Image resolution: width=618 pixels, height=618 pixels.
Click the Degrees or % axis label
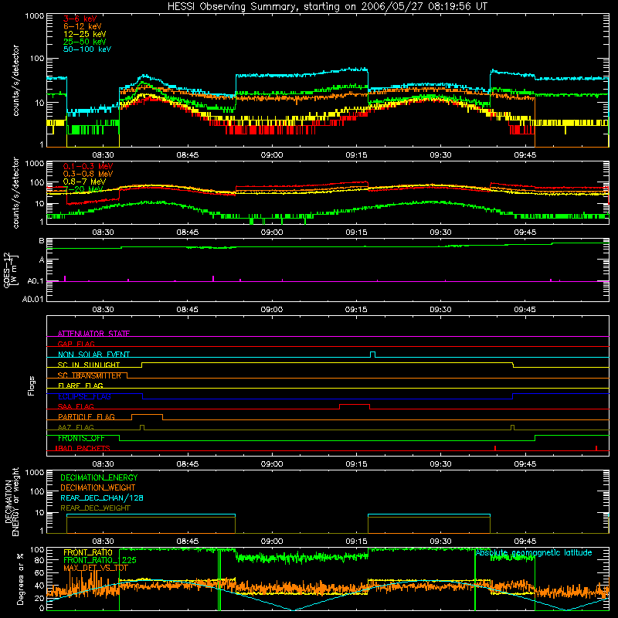[20, 579]
